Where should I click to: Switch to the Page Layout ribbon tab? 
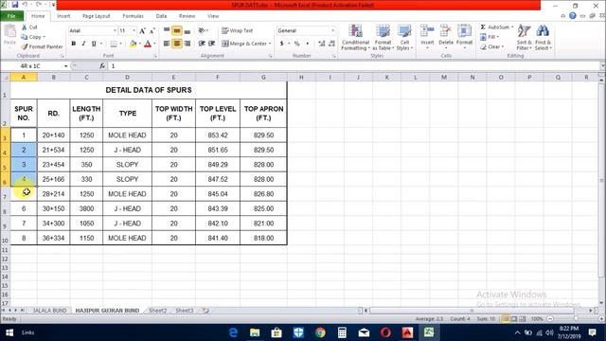[x=97, y=16]
